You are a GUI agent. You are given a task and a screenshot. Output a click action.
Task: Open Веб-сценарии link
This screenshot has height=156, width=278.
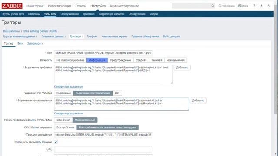(172, 36)
